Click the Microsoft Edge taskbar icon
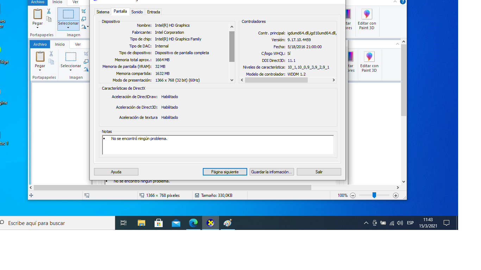The width and height of the screenshot is (481, 270). tap(193, 223)
